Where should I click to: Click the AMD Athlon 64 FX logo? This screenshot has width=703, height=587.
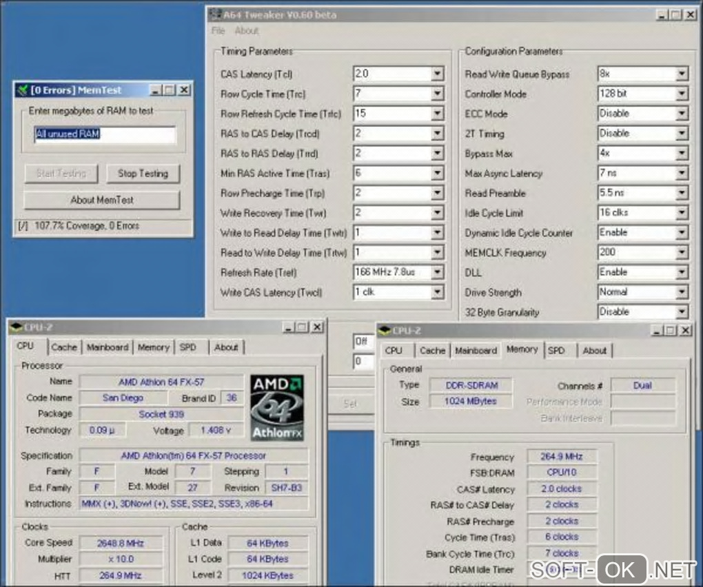277,407
